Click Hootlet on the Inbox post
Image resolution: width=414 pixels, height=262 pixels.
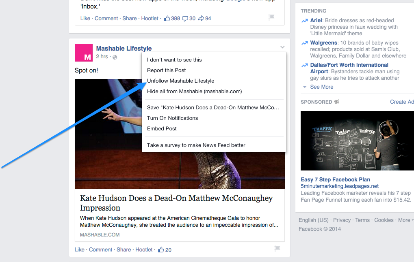(150, 18)
